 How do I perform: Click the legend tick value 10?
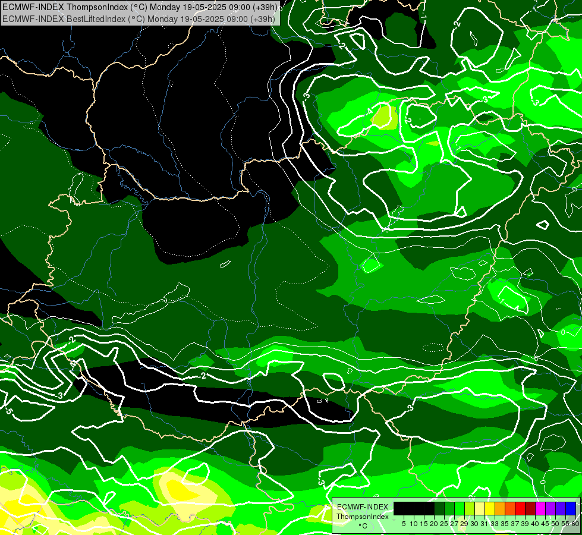click(x=414, y=524)
